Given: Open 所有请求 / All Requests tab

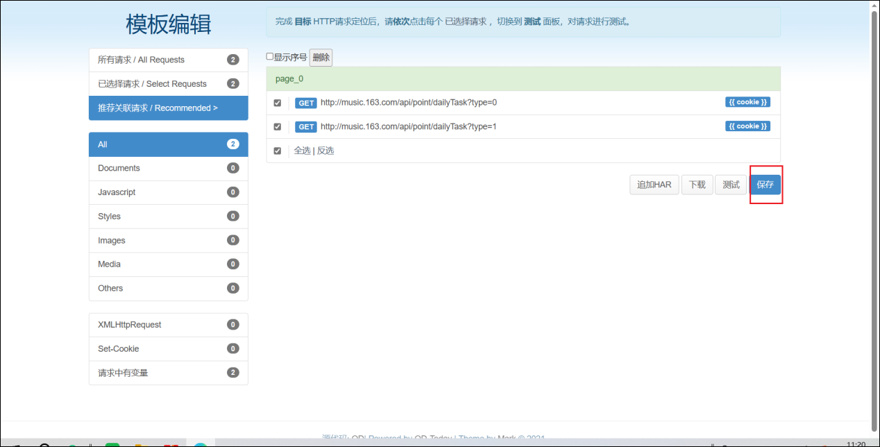Looking at the screenshot, I should click(x=168, y=60).
